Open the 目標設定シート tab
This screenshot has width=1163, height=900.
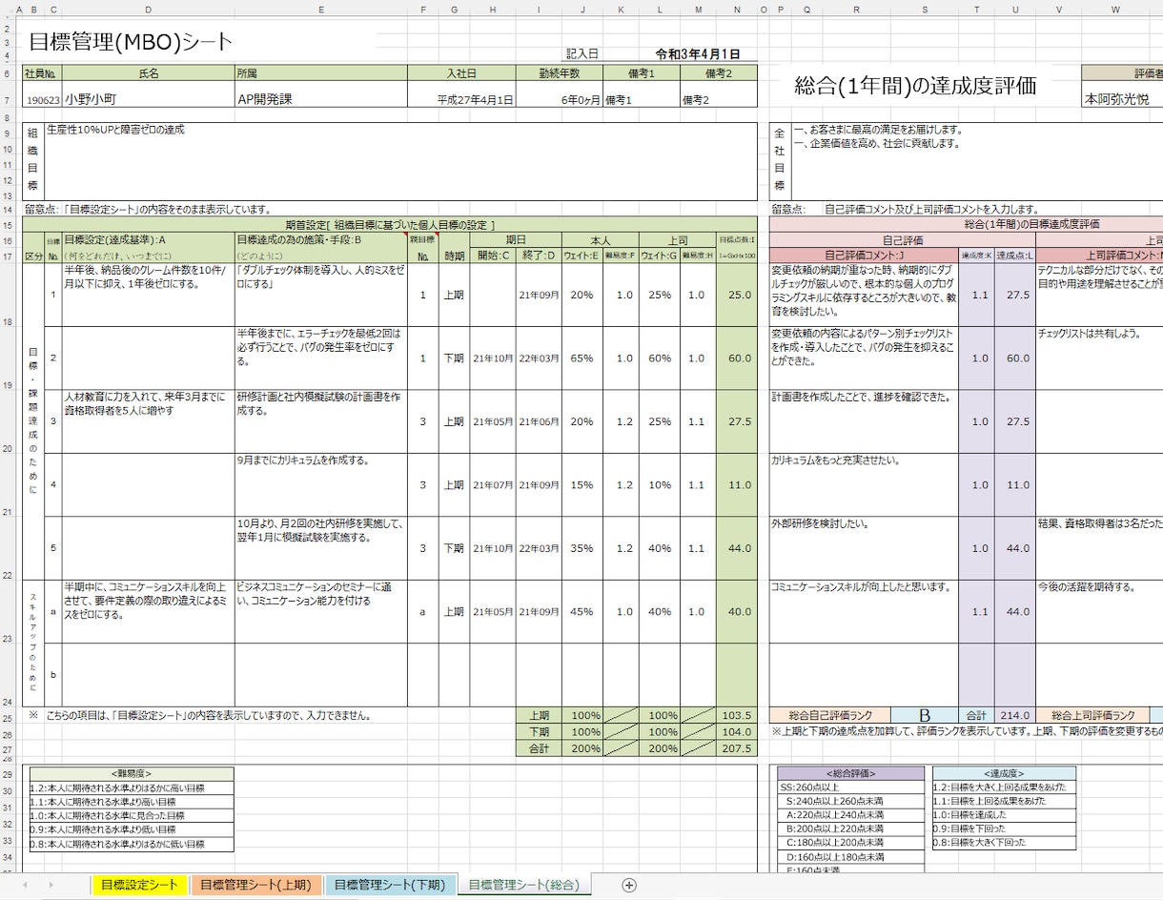139,885
